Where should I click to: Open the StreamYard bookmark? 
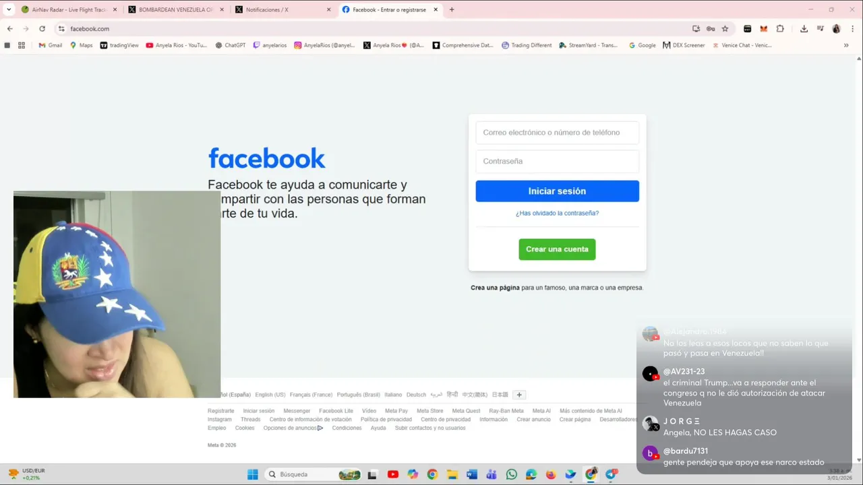(x=588, y=45)
